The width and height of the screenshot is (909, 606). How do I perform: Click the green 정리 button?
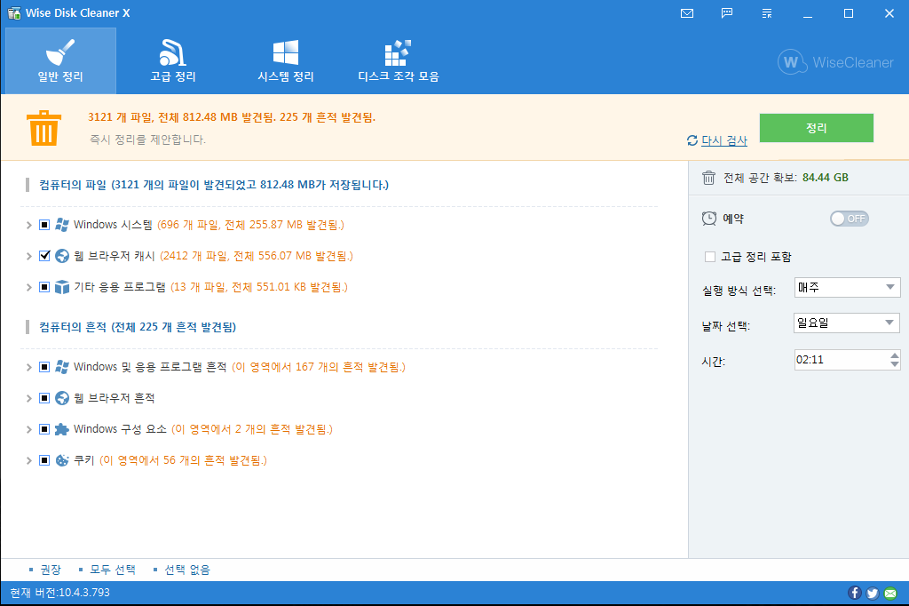[817, 128]
